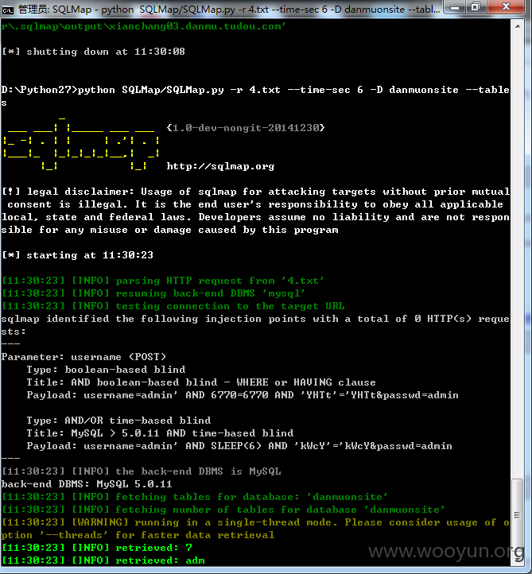The image size is (532, 574).
Task: Click the 'parsing HTTP request from 4.txt' line
Action: pyautogui.click(x=163, y=281)
